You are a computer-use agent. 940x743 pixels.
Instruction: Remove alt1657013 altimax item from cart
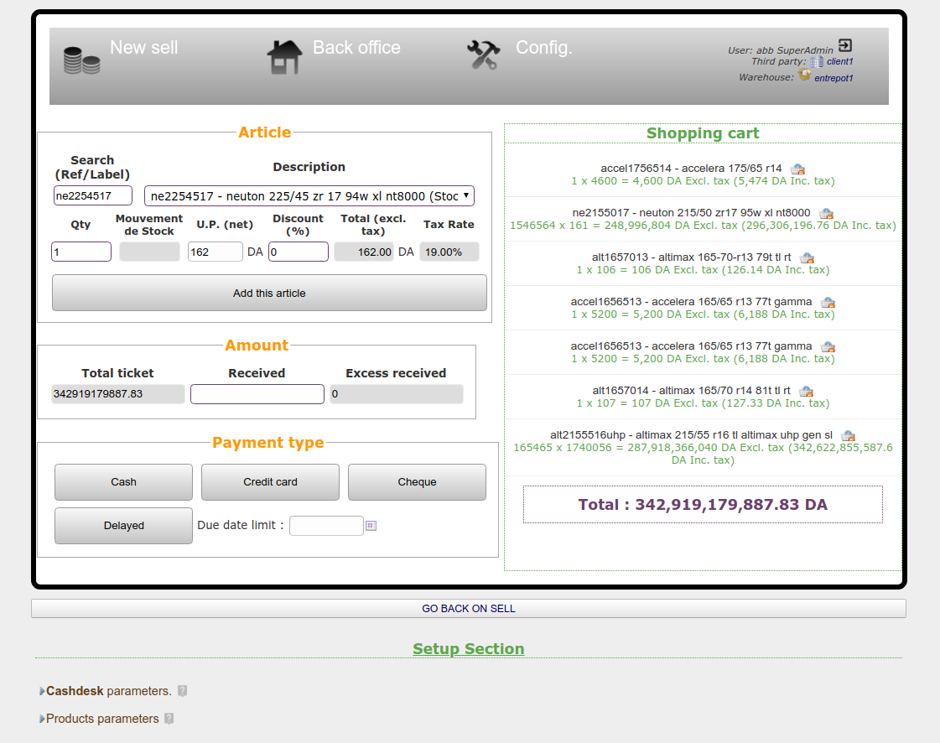pos(807,257)
